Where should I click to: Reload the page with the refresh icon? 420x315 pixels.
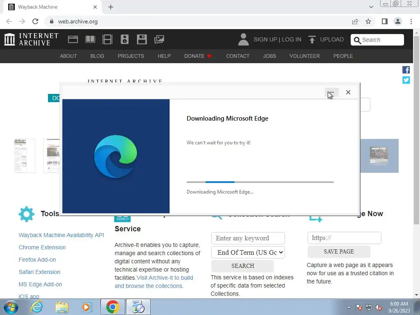click(x=35, y=21)
